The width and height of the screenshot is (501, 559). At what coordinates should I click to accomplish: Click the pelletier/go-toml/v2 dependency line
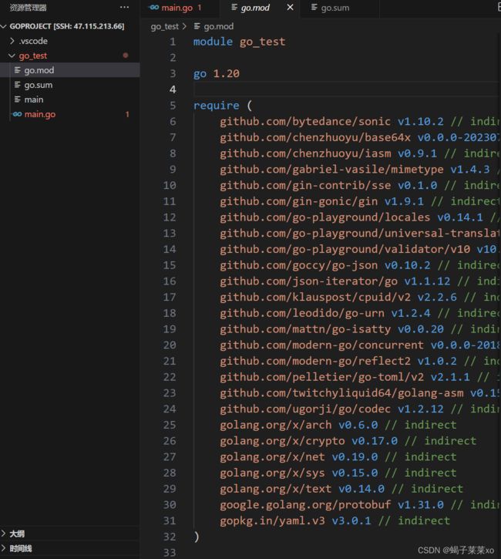click(360, 377)
